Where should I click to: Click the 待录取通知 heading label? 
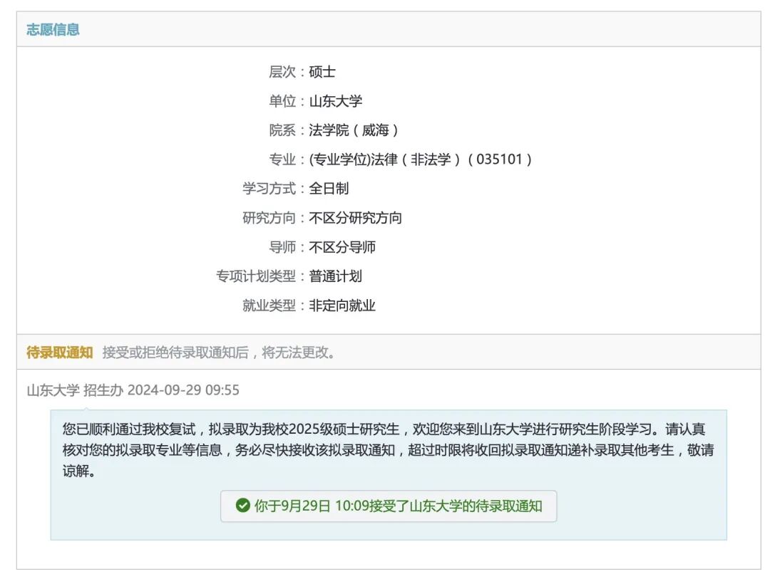point(59,352)
